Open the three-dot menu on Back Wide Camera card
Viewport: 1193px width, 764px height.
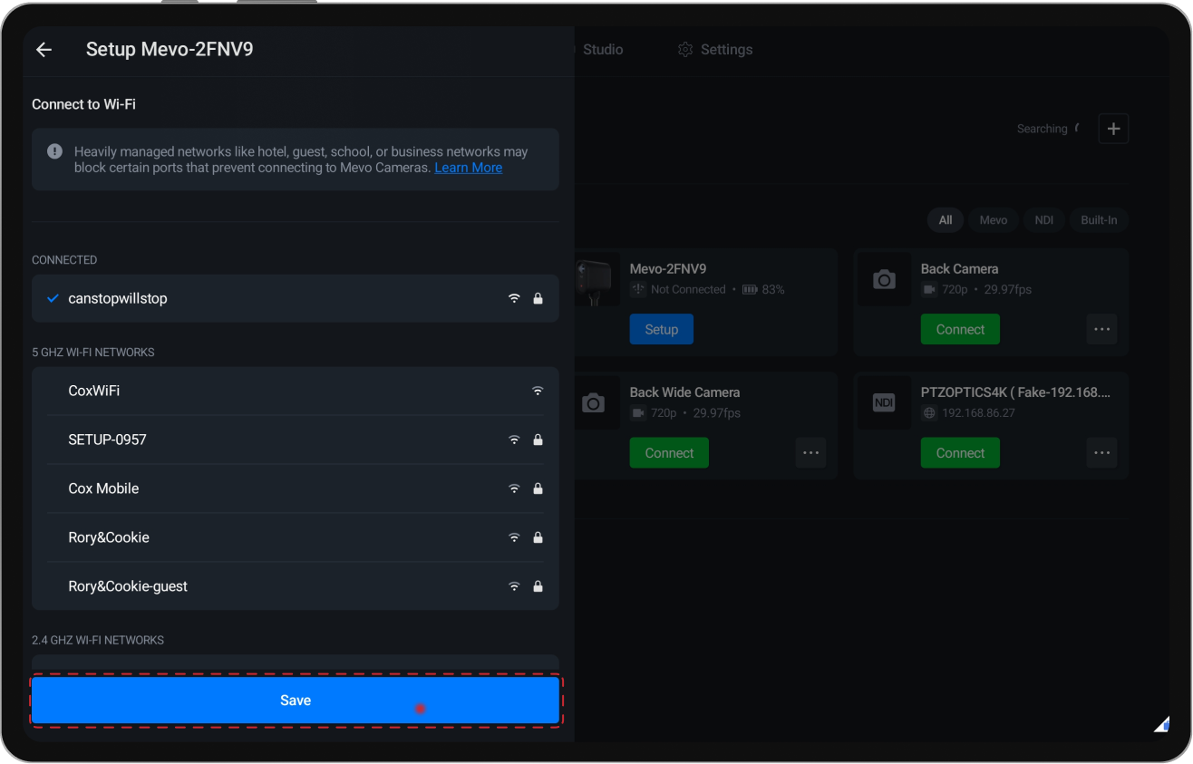[810, 452]
